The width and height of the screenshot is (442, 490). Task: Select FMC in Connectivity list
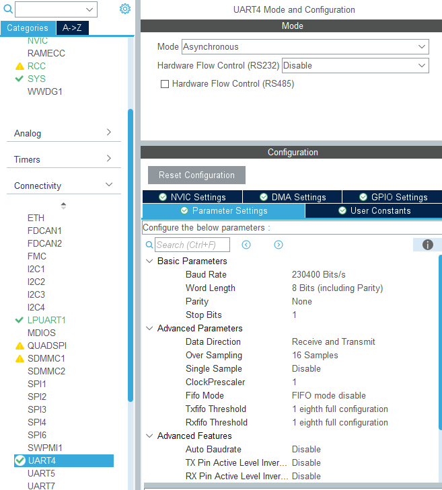coord(37,256)
